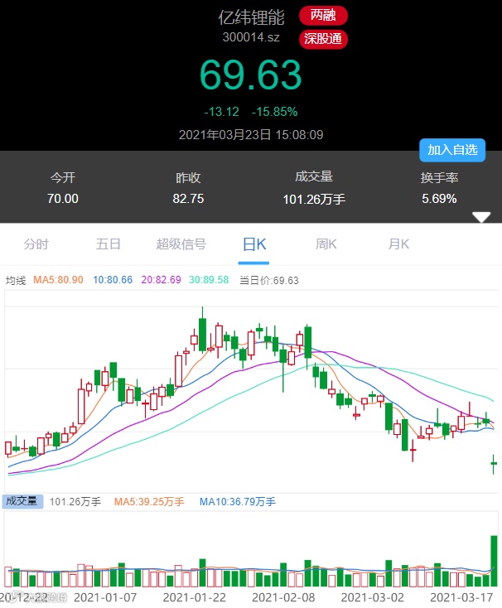
Task: Click the 换手率 value 5.69%
Action: click(439, 199)
